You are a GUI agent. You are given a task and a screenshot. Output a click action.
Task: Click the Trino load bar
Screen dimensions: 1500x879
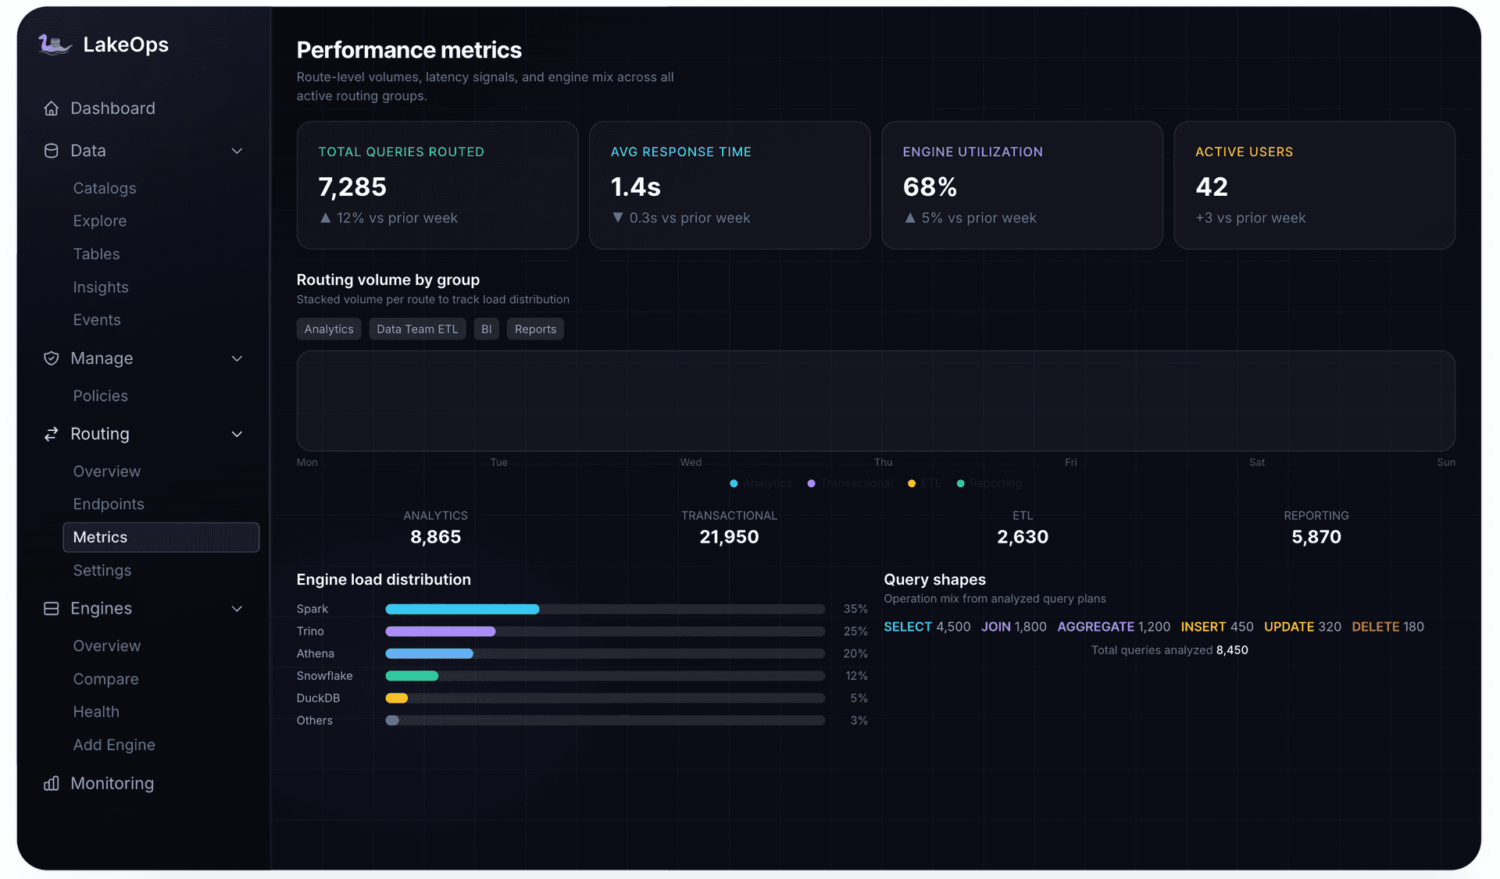coord(605,631)
